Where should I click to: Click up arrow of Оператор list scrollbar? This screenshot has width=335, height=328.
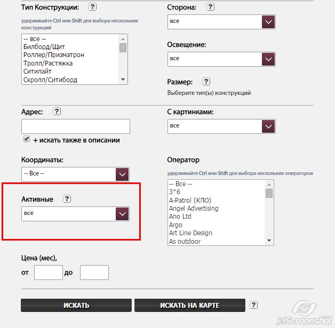[269, 185]
